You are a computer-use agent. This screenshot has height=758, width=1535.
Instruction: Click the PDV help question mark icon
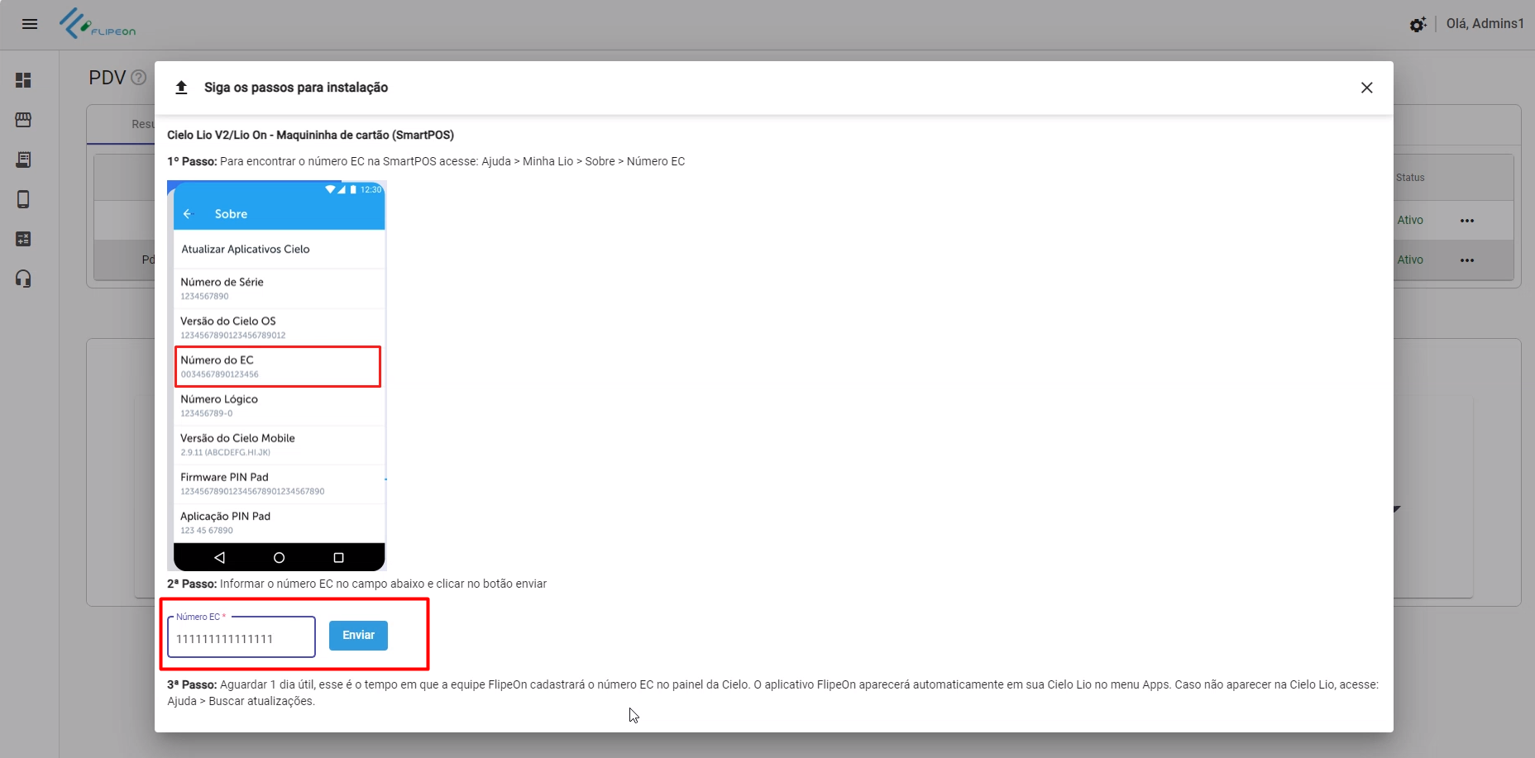[x=139, y=78]
